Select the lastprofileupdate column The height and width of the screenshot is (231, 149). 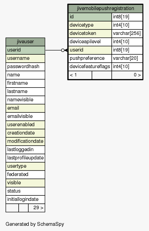click(x=25, y=158)
